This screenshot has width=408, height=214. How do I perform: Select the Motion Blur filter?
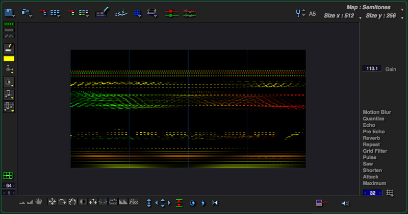pos(376,112)
